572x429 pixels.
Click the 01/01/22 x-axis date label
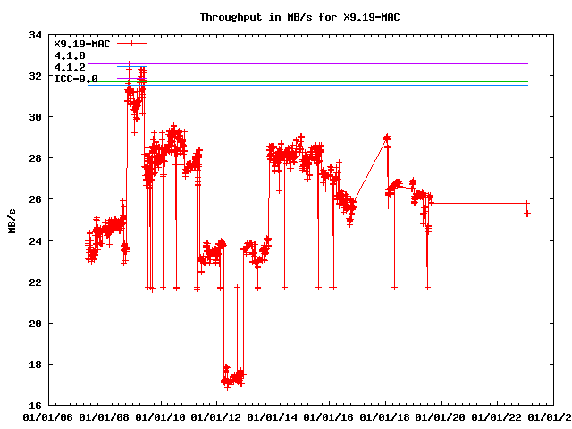[x=499, y=416]
